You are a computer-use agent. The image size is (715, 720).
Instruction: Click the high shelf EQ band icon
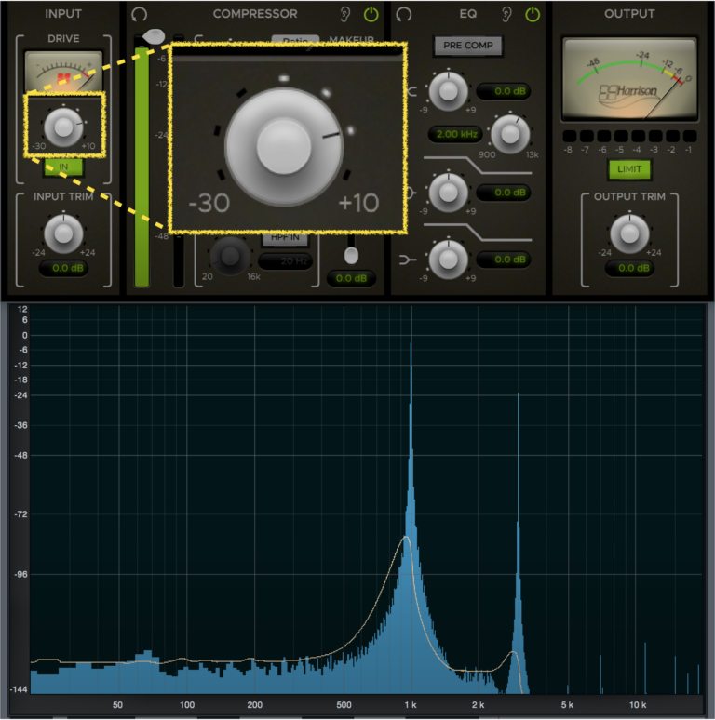tap(411, 91)
